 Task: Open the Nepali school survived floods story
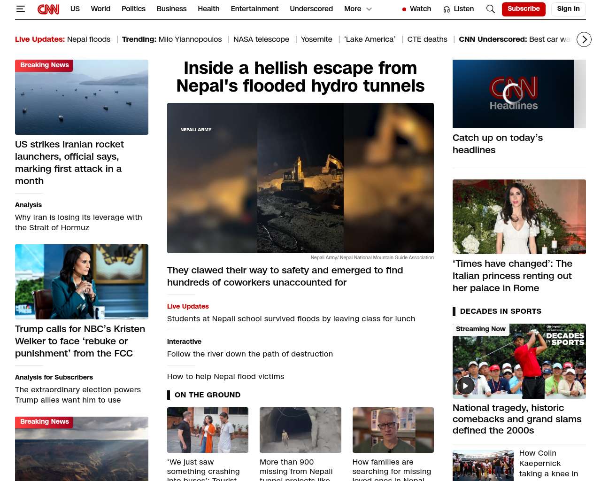[291, 319]
